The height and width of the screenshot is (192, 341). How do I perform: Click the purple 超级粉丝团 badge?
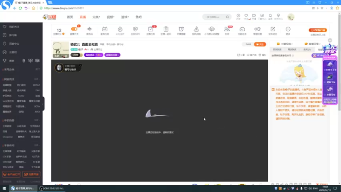(x=112, y=55)
